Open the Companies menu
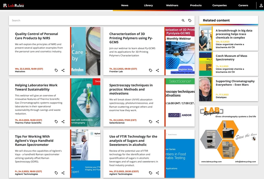Screen dimensions: 264x179 220,6
